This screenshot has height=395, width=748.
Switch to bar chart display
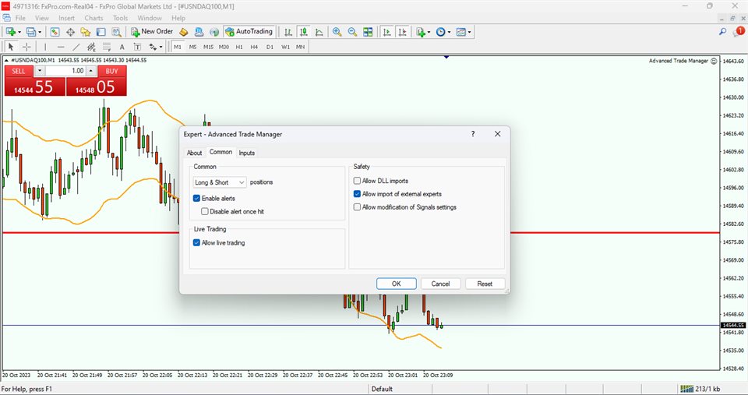tap(288, 32)
